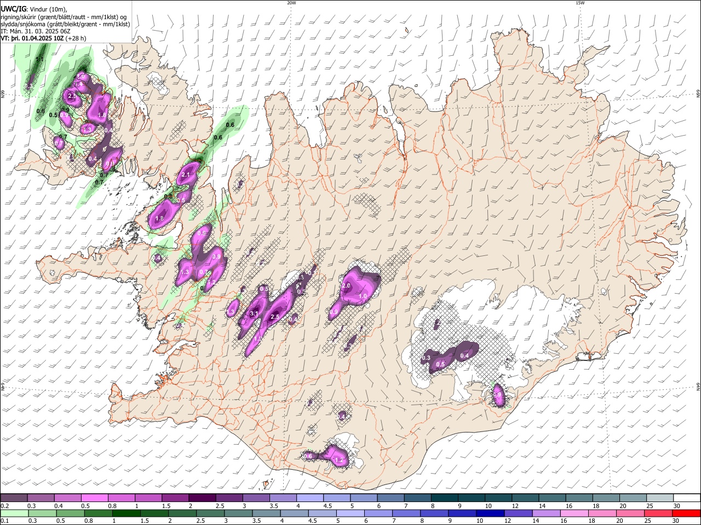This screenshot has width=701, height=525.
Task: Select the navy blue rain swatch at 10
Action: [490, 513]
